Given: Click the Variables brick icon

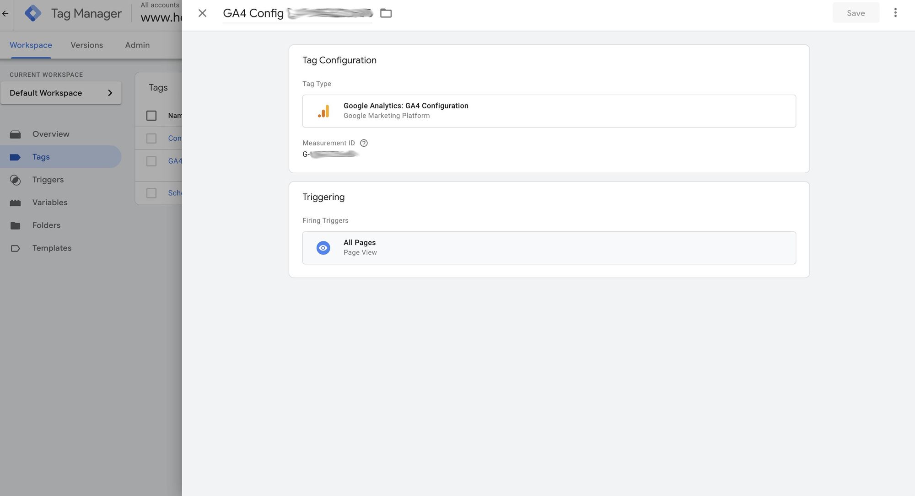Looking at the screenshot, I should tap(15, 203).
